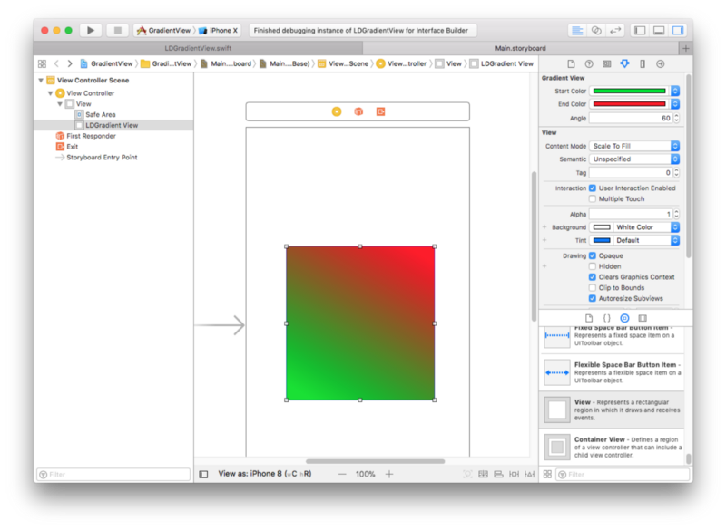Click the Start Color green swatch
This screenshot has height=530, width=726.
pyautogui.click(x=628, y=91)
